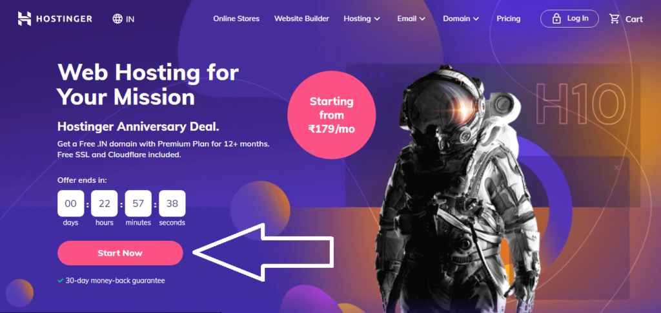This screenshot has width=661, height=313.
Task: Open the Online Stores menu item
Action: (236, 19)
